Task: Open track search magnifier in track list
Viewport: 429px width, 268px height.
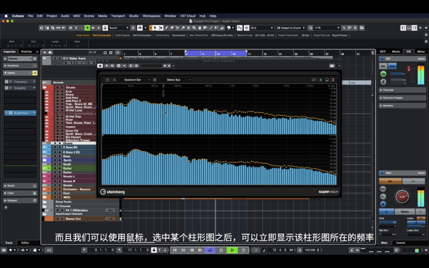Action: pyautogui.click(x=117, y=52)
